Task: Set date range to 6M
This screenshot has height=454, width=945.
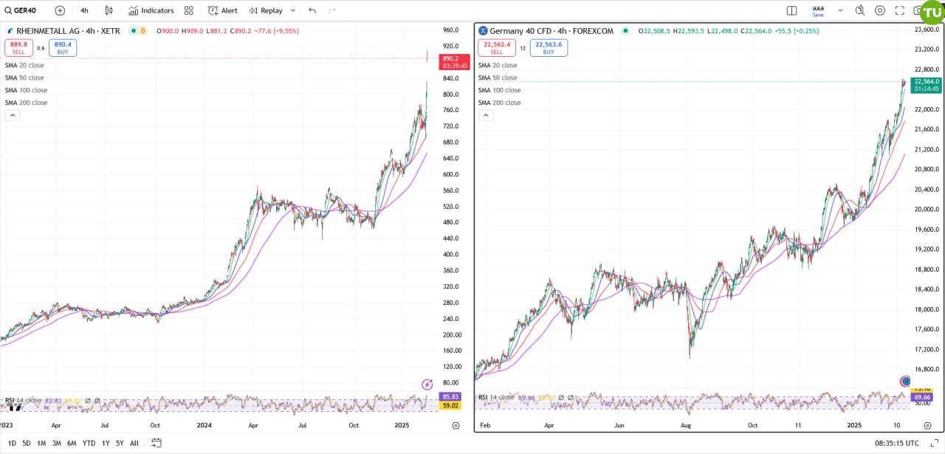Action: 72,443
